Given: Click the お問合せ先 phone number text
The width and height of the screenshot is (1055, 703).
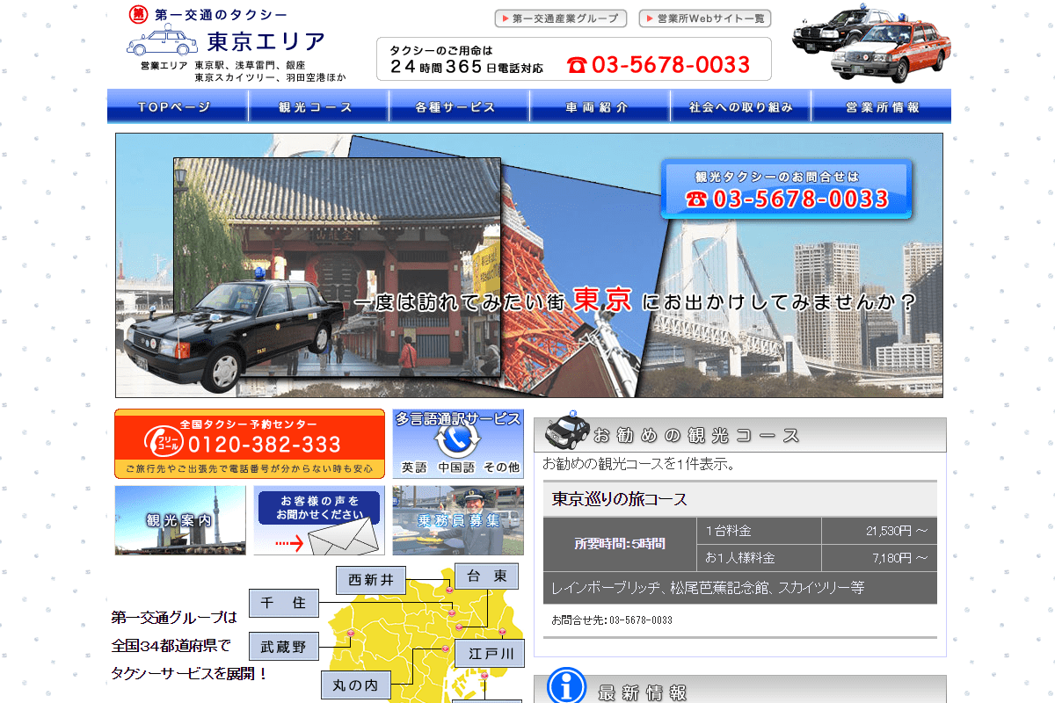Looking at the screenshot, I should tap(612, 620).
